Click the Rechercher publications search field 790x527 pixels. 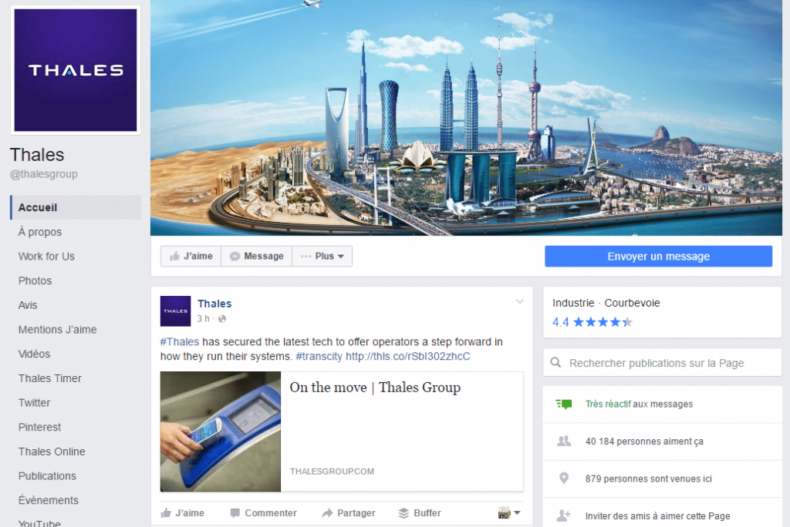[x=662, y=362]
